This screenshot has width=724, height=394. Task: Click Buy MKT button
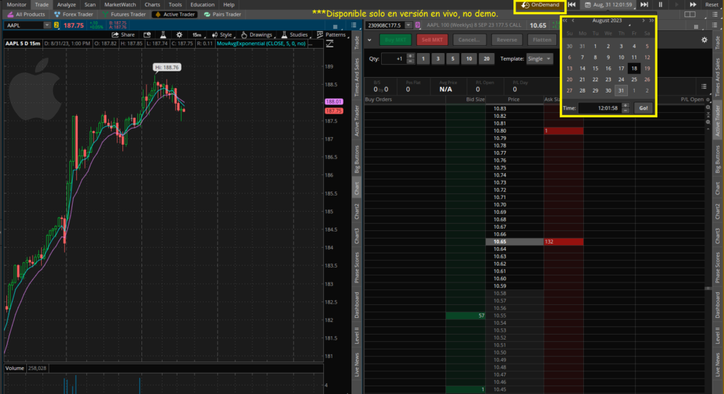point(395,40)
